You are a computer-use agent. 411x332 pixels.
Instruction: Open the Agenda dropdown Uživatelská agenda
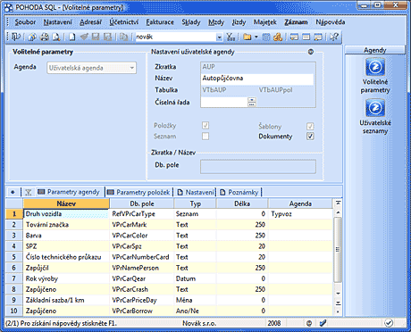91,68
